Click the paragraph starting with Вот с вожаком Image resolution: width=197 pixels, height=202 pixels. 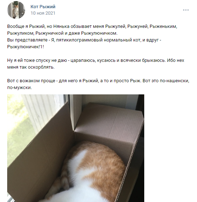coord(98,84)
